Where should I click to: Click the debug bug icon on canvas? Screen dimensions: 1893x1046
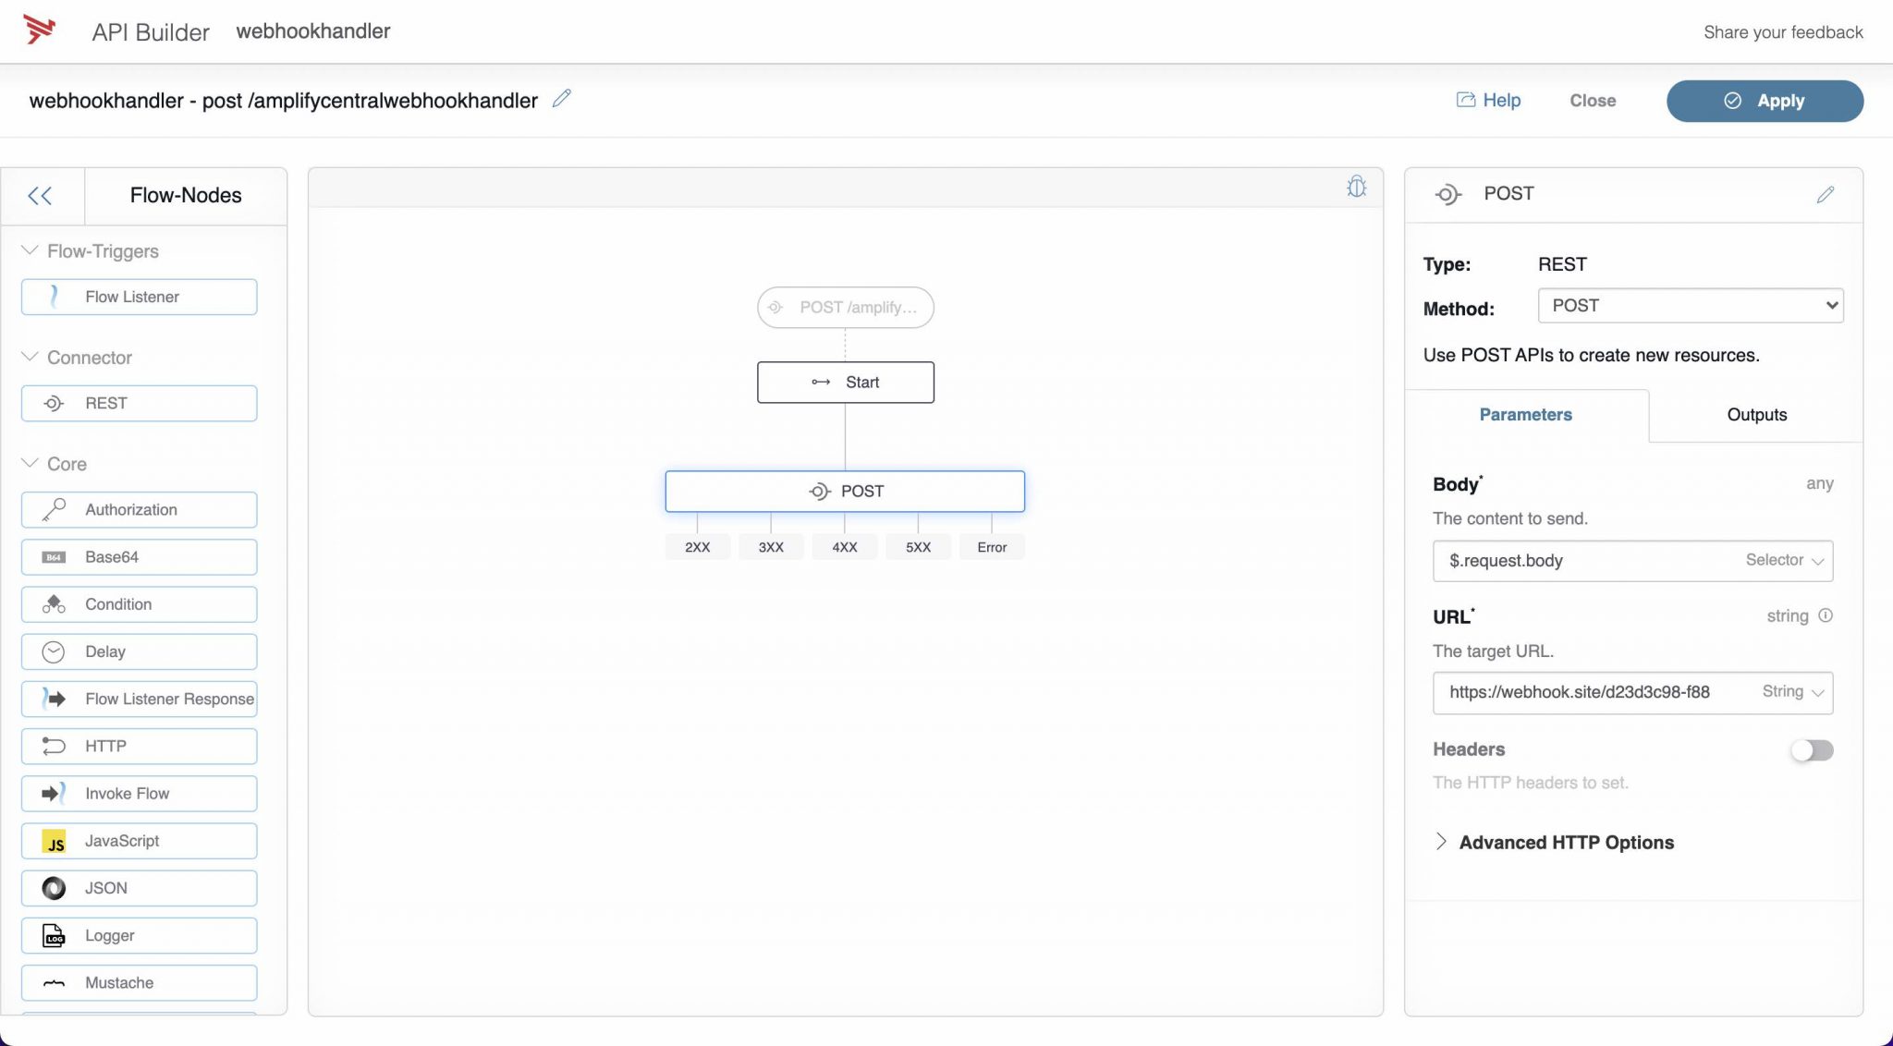(x=1356, y=188)
